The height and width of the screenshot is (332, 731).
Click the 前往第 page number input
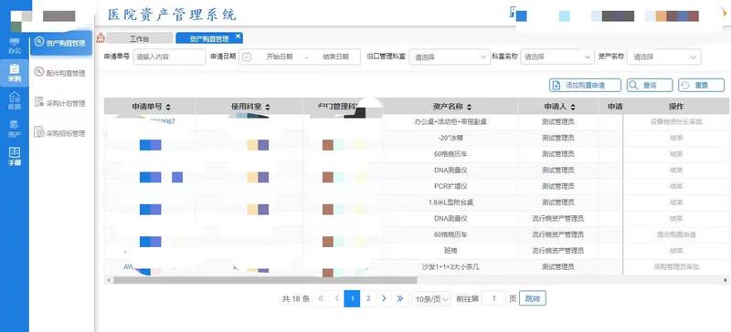(493, 298)
